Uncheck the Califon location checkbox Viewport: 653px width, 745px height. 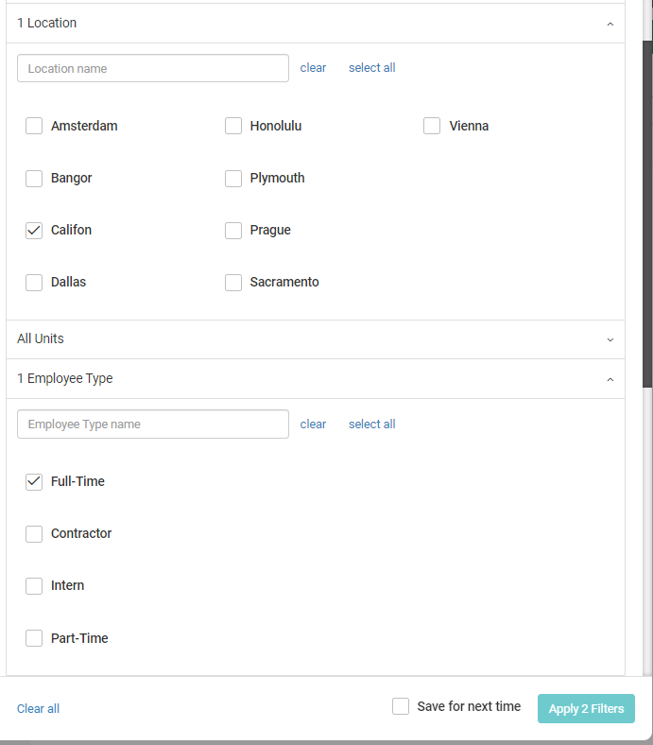click(x=34, y=230)
